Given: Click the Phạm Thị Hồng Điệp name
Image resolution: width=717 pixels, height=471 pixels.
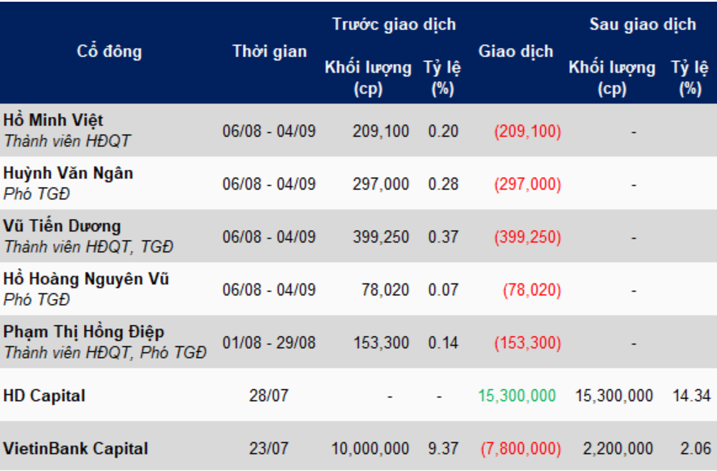Looking at the screenshot, I should (84, 332).
